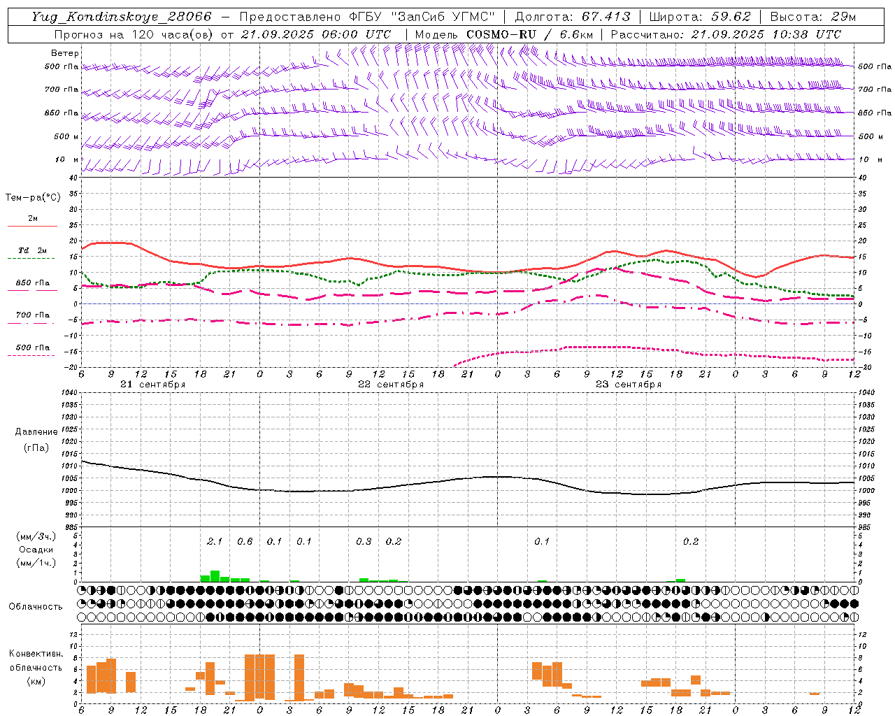This screenshot has height=716, width=895.
Task: Click the station title Yug_Kondinskoye_28066
Action: 122,17
